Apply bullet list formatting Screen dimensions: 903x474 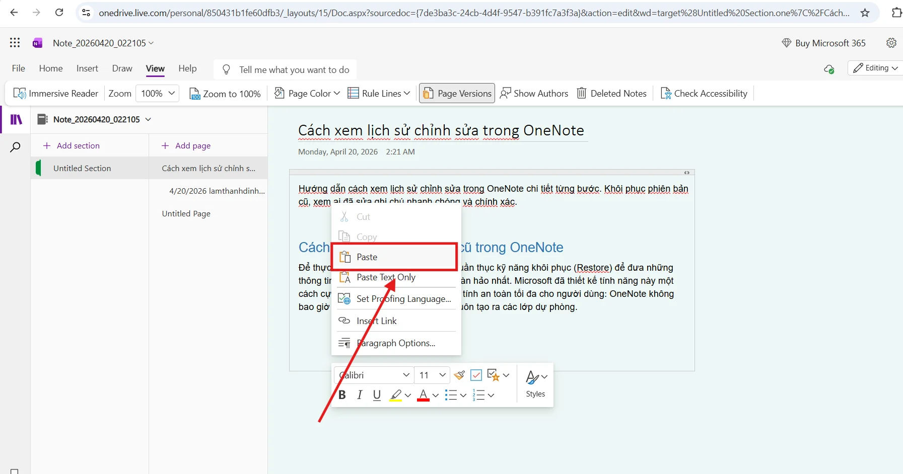[x=451, y=395]
